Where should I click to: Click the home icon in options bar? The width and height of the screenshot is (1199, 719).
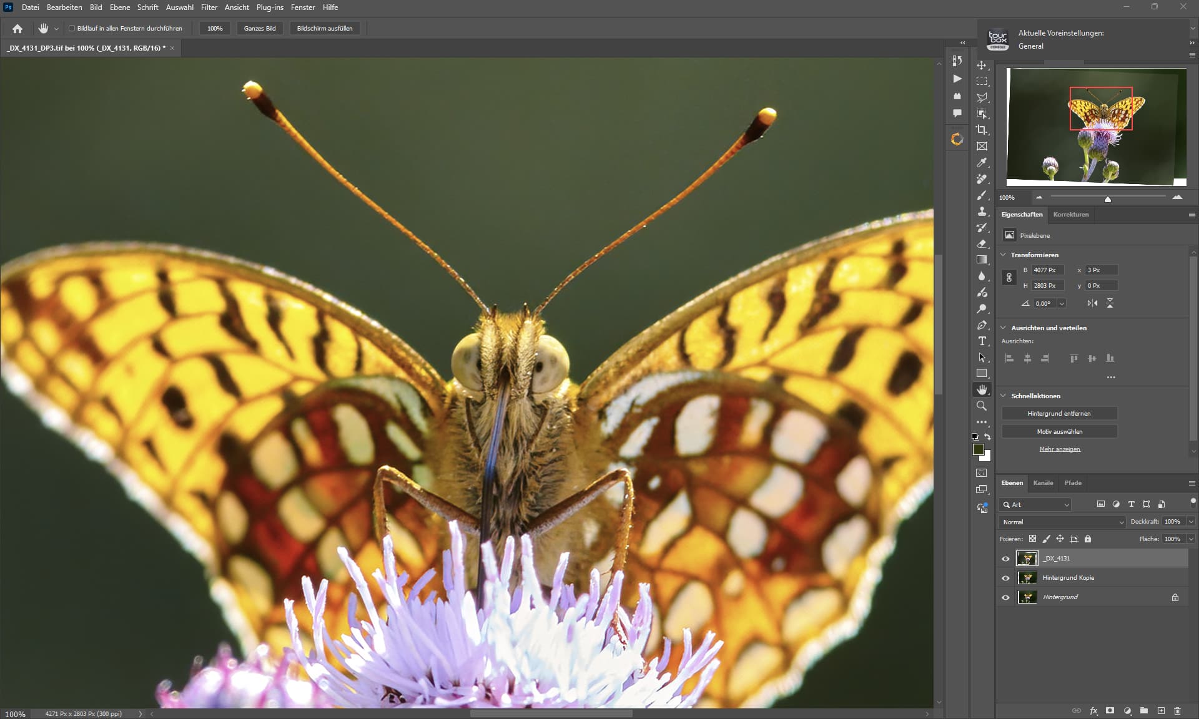[x=17, y=28]
